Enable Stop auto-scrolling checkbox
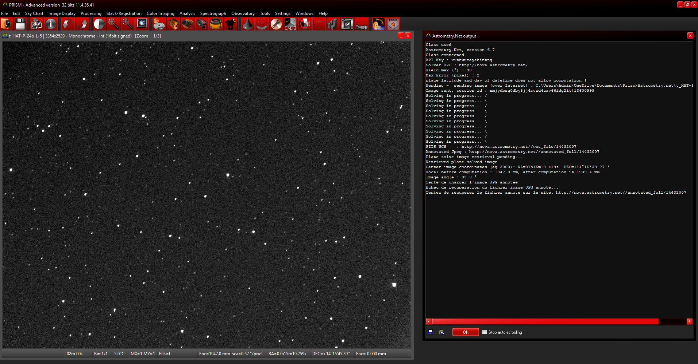Screen dimensions: 698x364 pyautogui.click(x=485, y=332)
